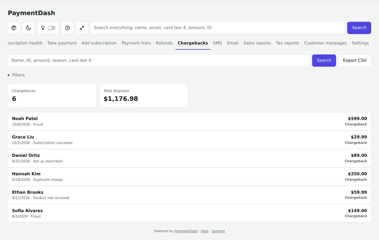Viewport: 379px width, 240px height.
Task: Switch to dark mode moon icon
Action: click(28, 28)
